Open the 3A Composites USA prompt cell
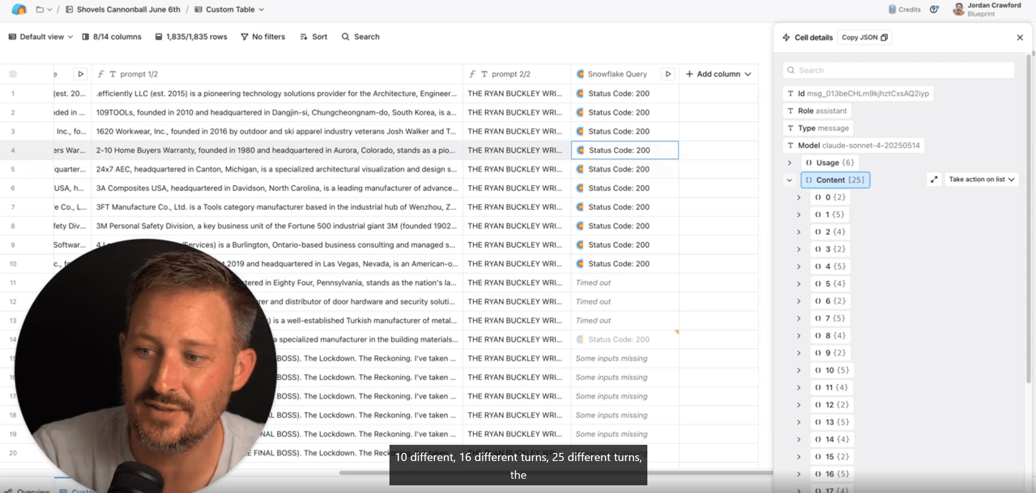1036x493 pixels. pyautogui.click(x=277, y=188)
